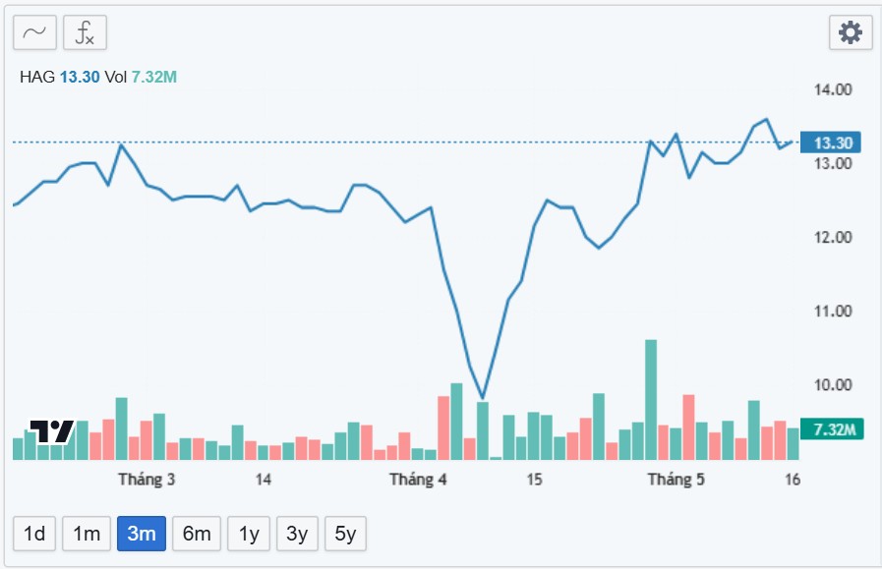Screen dimensions: 882x569
Task: Switch to the 6m range
Action: point(197,534)
